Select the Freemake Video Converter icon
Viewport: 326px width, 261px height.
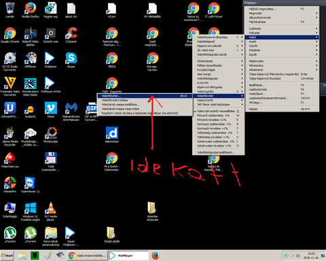click(10, 86)
